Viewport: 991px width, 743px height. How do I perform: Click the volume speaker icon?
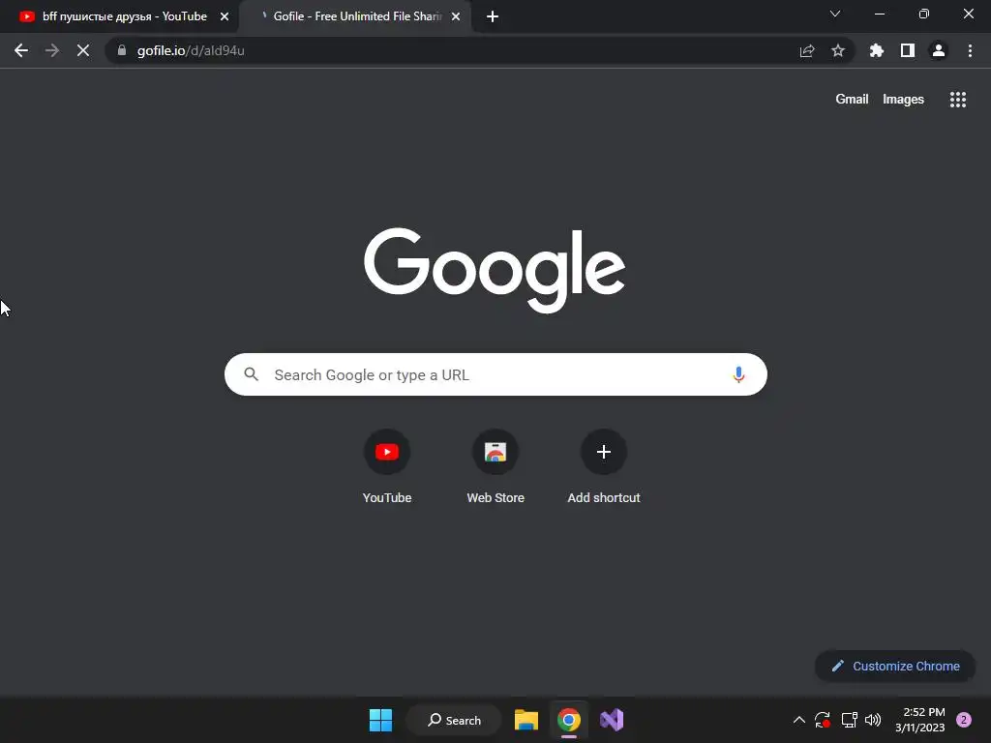pos(873,720)
